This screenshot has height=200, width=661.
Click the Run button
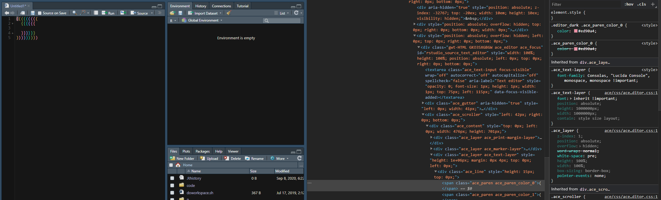click(x=108, y=13)
